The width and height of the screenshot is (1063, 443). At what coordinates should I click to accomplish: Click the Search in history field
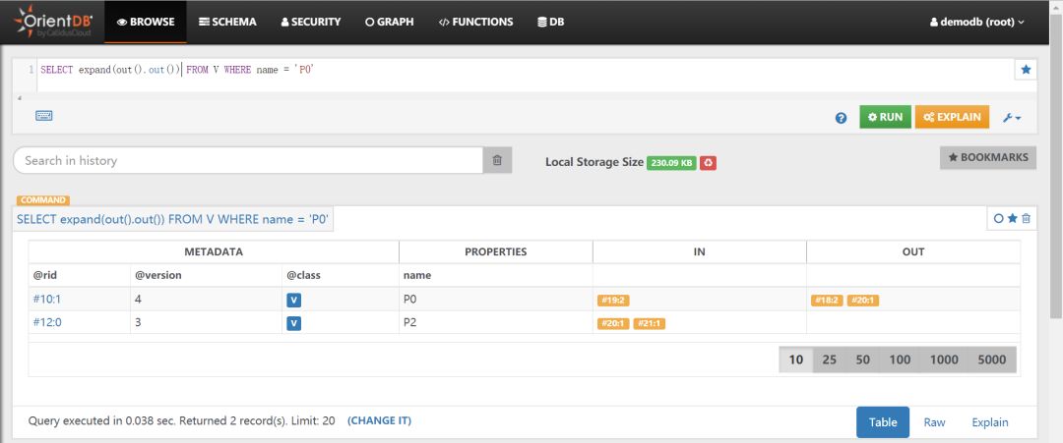tap(248, 160)
